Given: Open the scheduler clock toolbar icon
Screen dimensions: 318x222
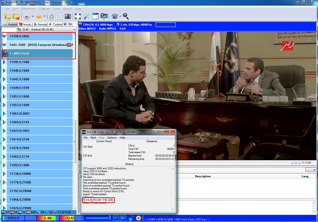Looking at the screenshot, I should [50, 16].
